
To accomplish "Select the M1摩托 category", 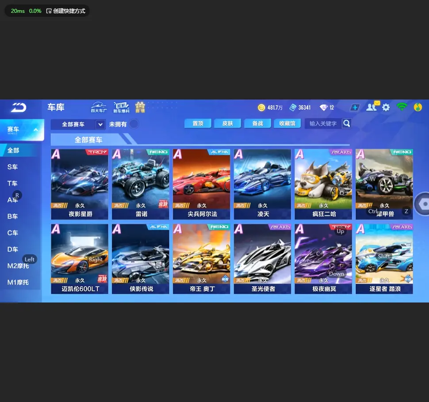I will click(x=18, y=283).
